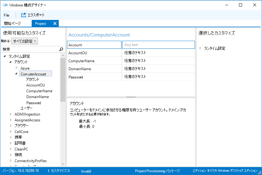262x175 pixels.
Task: Collapse the ComputerAccount tree node
Action: [16, 74]
